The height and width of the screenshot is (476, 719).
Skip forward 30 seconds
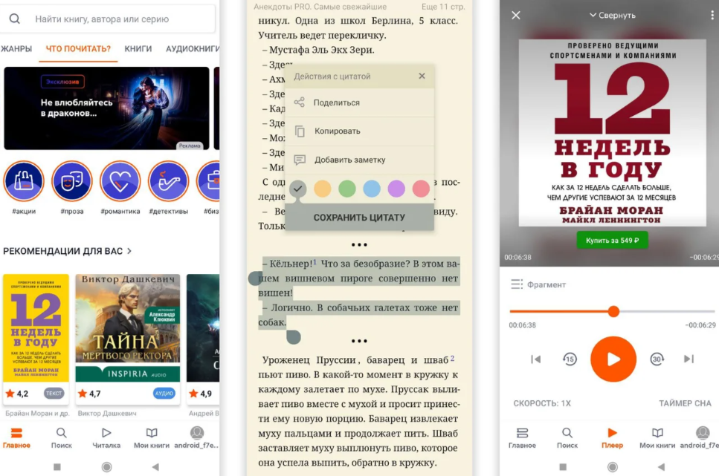pyautogui.click(x=657, y=359)
